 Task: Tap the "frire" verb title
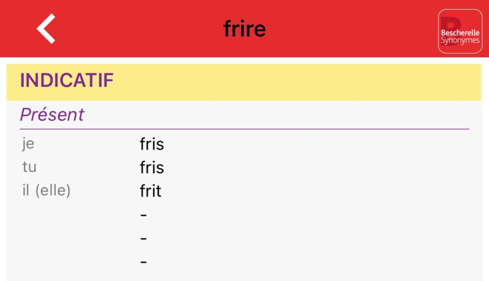tap(244, 29)
